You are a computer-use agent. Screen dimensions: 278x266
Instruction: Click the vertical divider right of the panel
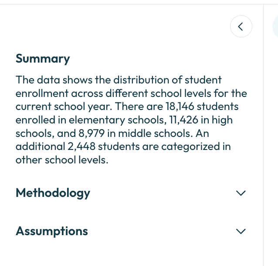[263, 135]
